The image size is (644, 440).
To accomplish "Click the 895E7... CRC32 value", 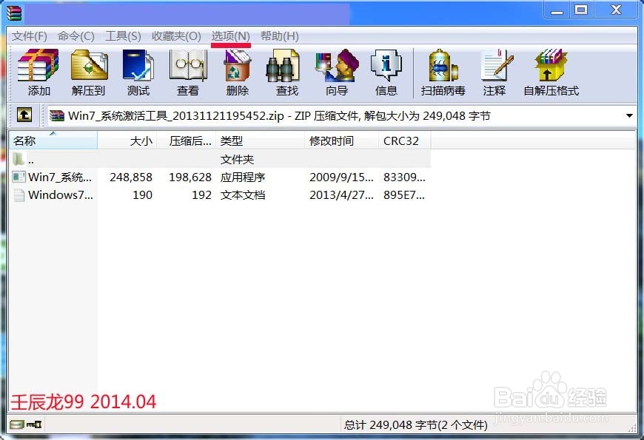I will pos(404,195).
